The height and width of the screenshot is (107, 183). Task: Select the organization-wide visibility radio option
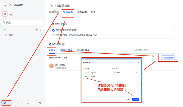tap(53, 35)
